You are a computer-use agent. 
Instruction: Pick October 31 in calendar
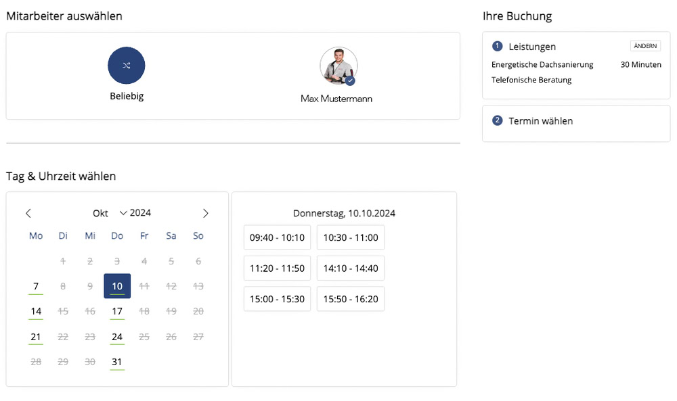click(117, 362)
